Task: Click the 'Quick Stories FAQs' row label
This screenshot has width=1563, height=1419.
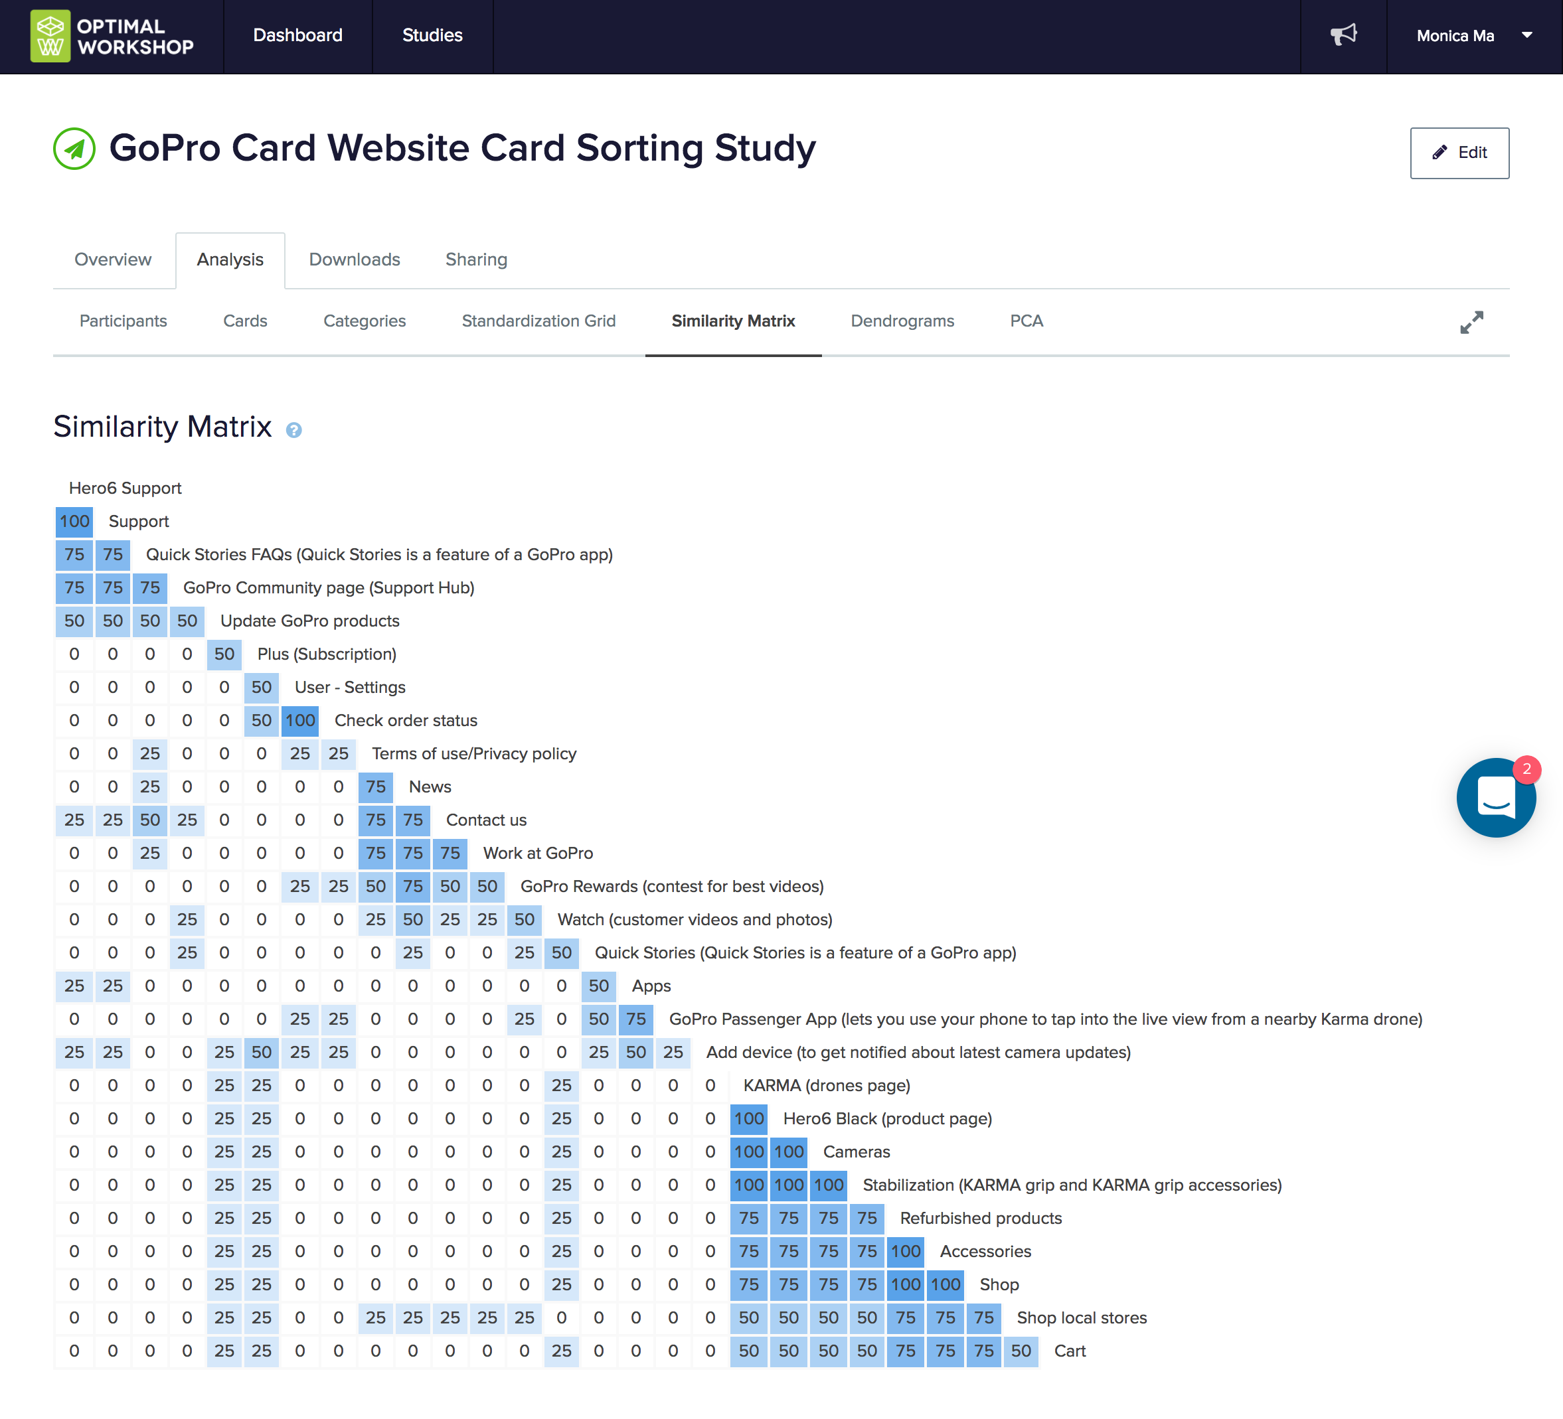Action: click(x=379, y=554)
